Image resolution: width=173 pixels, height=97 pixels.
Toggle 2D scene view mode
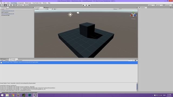coord(47,9)
